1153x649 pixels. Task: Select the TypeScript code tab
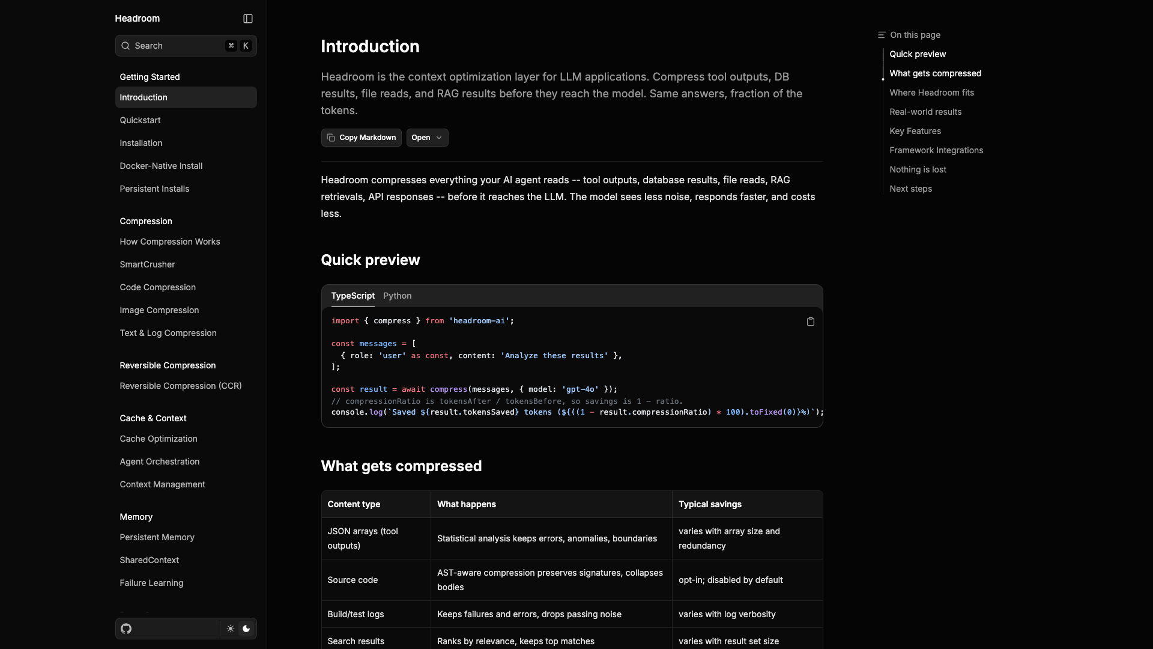pyautogui.click(x=353, y=296)
